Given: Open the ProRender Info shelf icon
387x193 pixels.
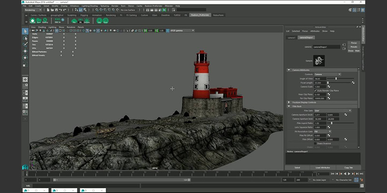Looking at the screenshot, I should coord(99,21).
